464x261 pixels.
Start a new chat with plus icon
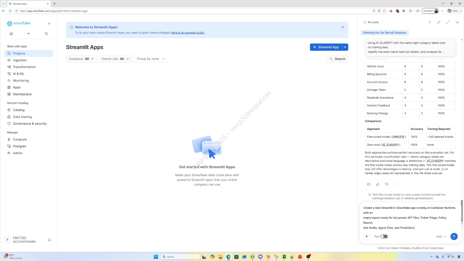[430, 22]
